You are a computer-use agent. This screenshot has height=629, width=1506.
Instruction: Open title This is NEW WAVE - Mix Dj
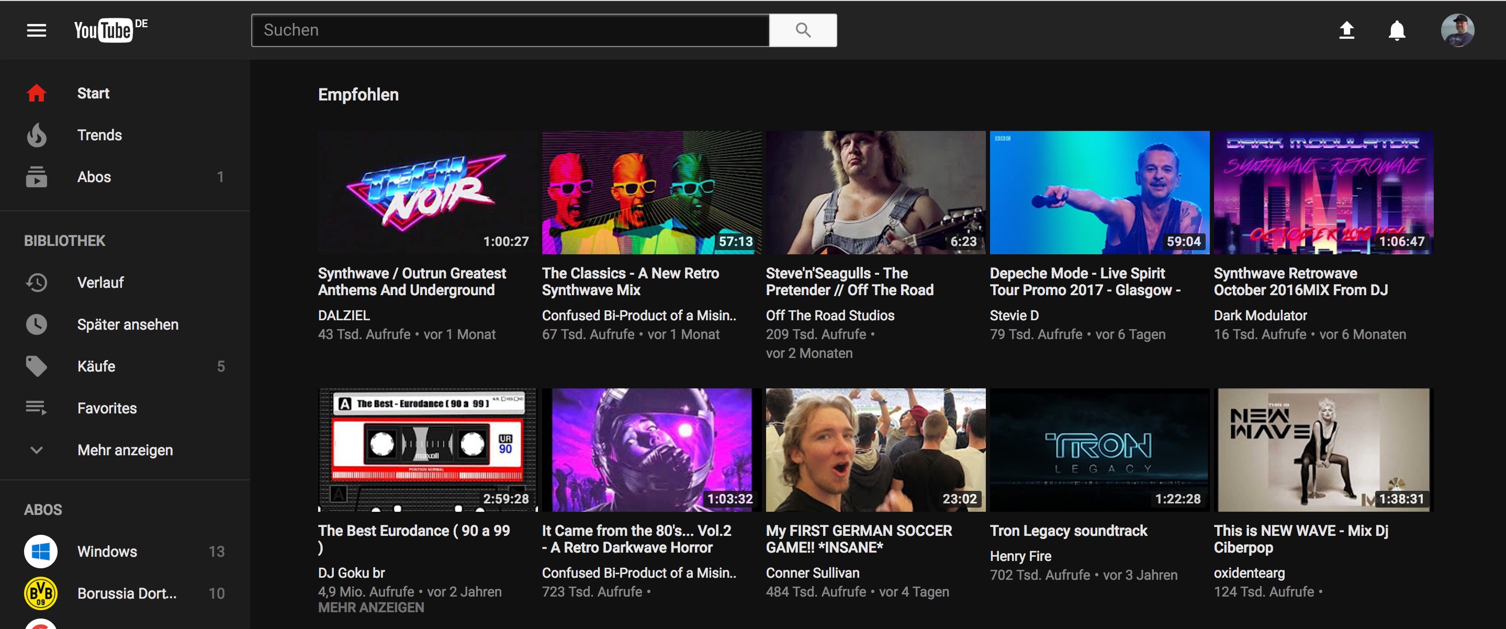click(1301, 539)
